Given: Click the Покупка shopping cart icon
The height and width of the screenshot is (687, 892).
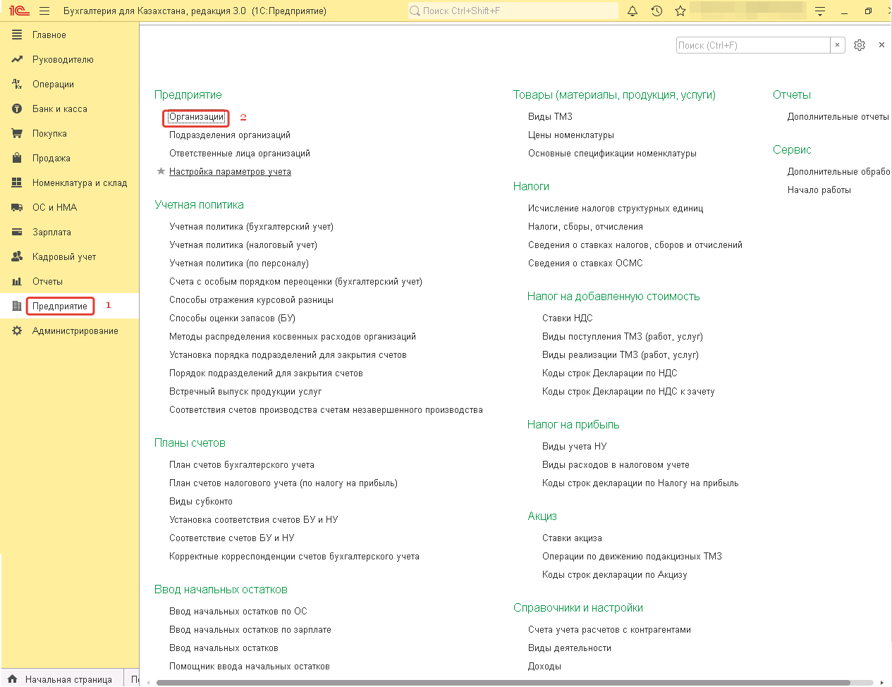Looking at the screenshot, I should click(17, 133).
